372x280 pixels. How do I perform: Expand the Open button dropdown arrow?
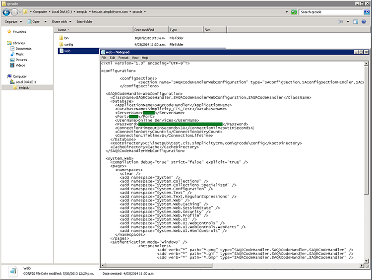[45, 22]
